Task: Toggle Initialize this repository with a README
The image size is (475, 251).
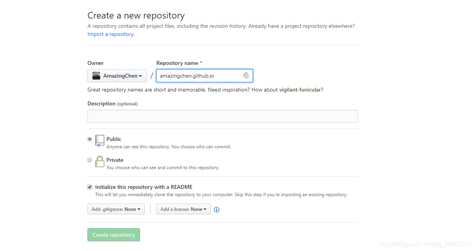Action: click(90, 187)
